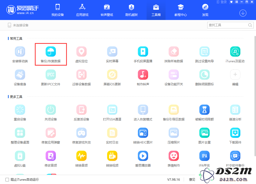The width and height of the screenshot is (256, 184).
Task: Open the 图片去重 tool
Action: tap(204, 136)
